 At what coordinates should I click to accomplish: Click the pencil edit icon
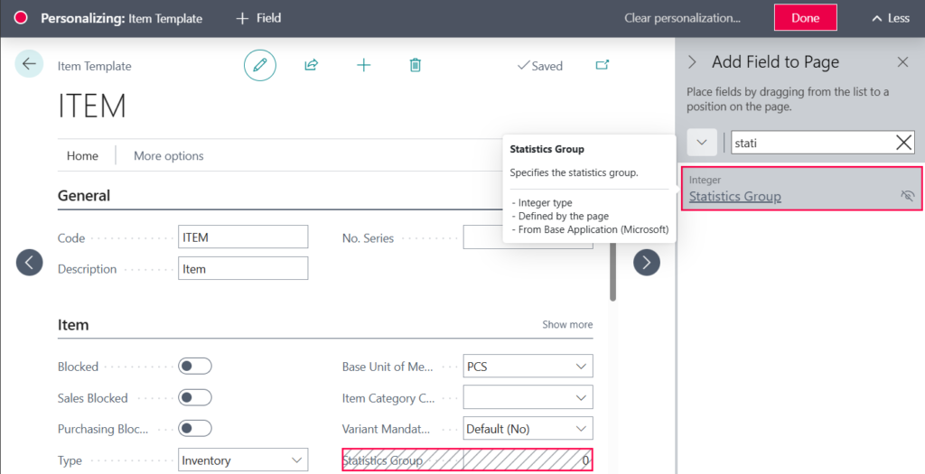pos(260,65)
